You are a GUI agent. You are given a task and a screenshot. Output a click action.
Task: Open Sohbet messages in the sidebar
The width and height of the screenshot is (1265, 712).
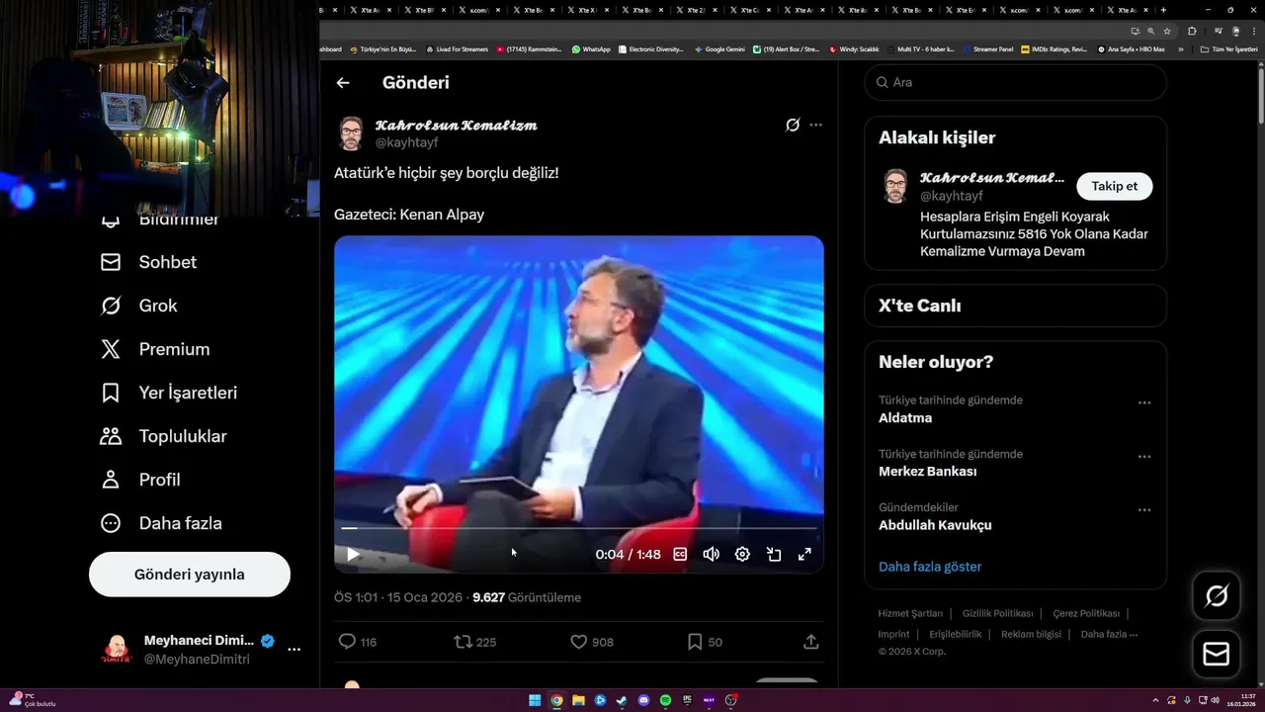coord(148,262)
